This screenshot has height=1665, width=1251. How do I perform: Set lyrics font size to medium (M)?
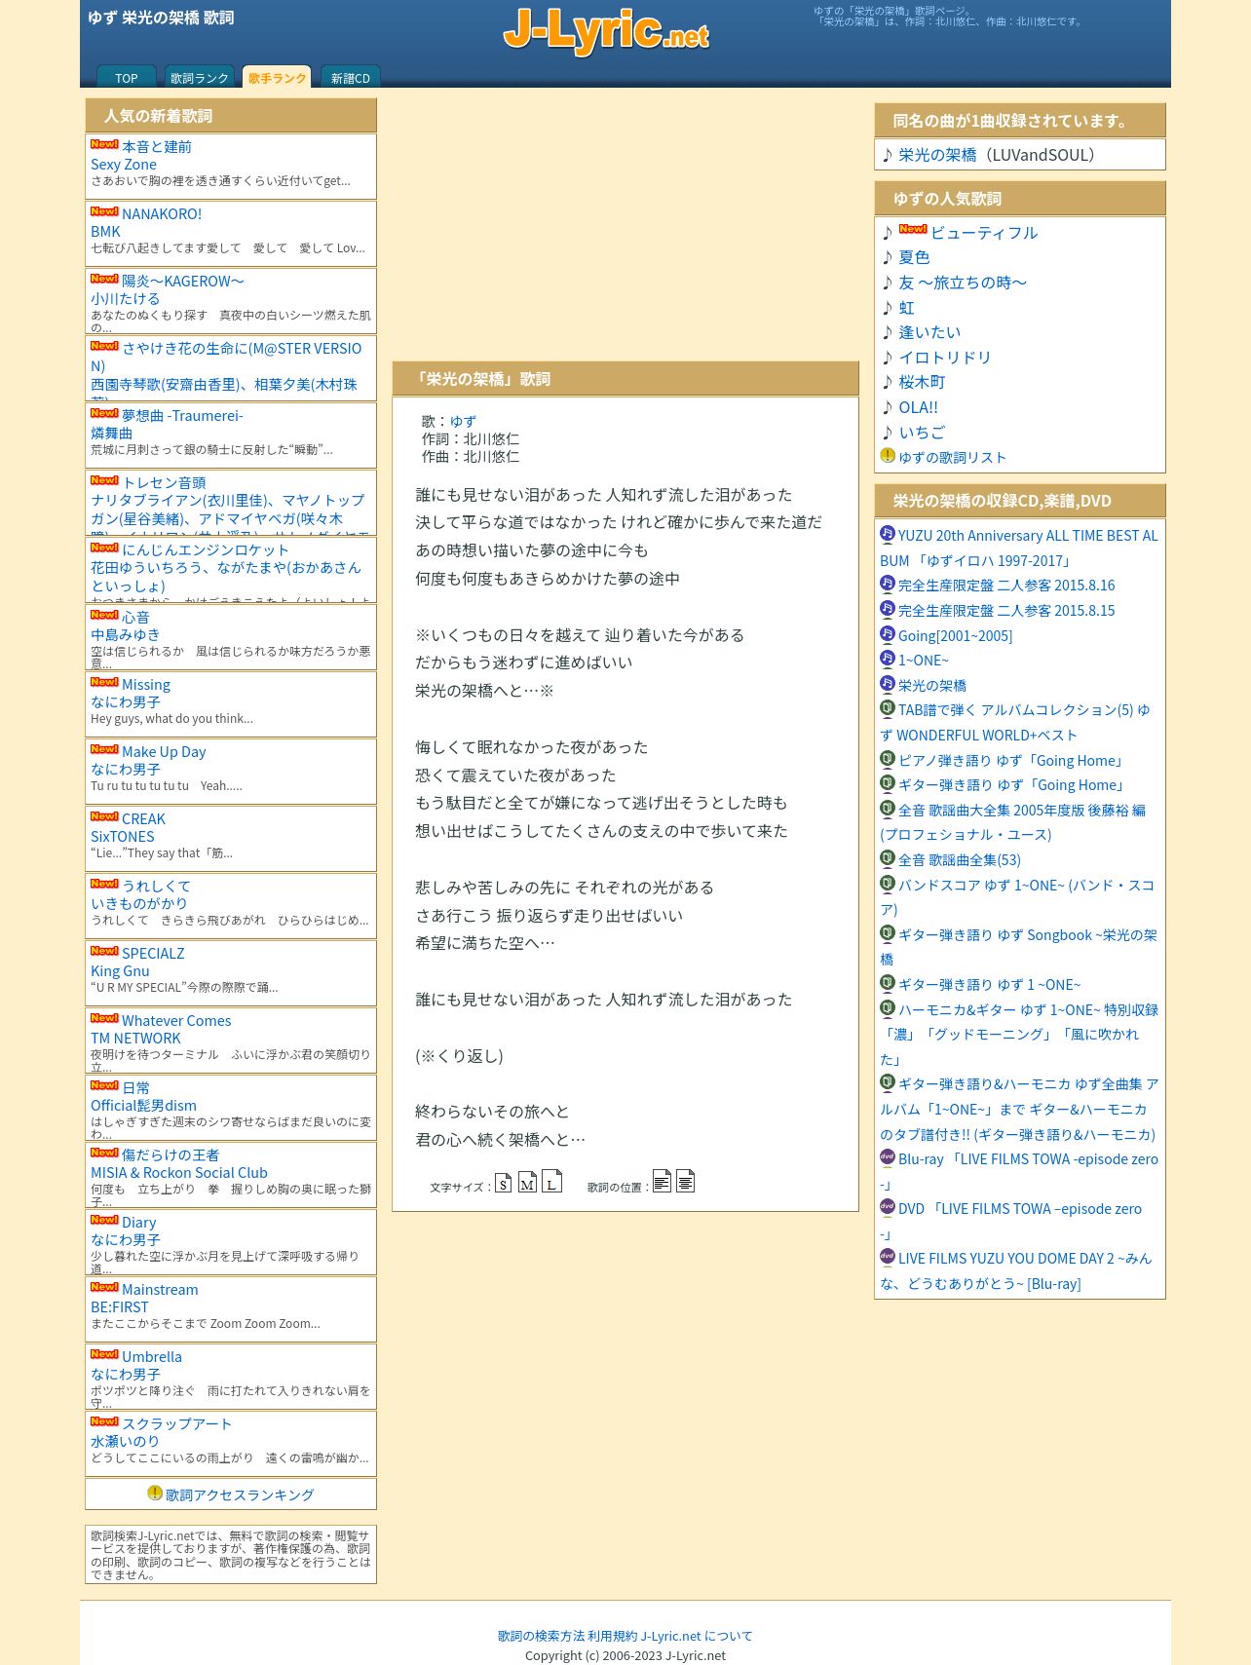click(x=527, y=1181)
